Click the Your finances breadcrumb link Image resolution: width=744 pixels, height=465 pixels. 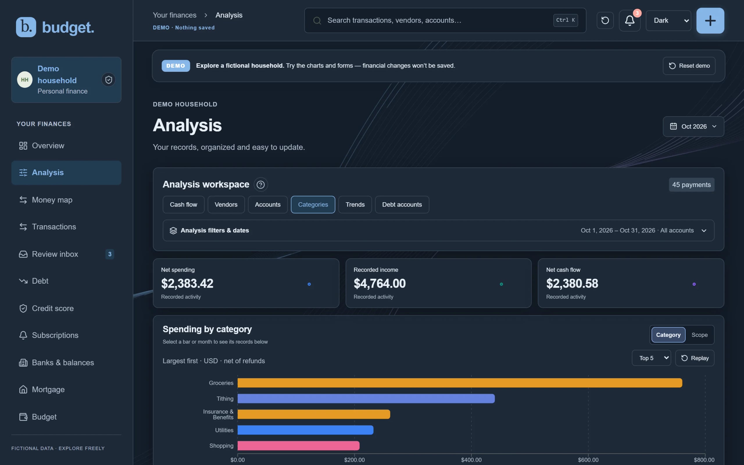pyautogui.click(x=175, y=15)
